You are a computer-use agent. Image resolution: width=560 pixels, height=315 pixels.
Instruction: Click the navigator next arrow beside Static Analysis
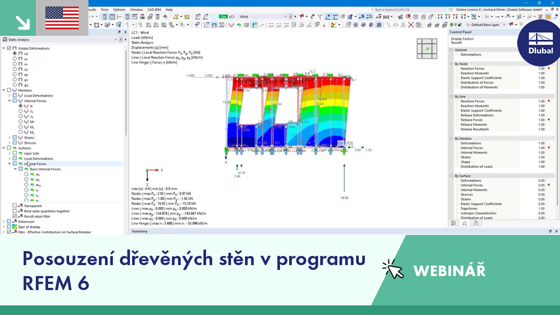pos(125,39)
